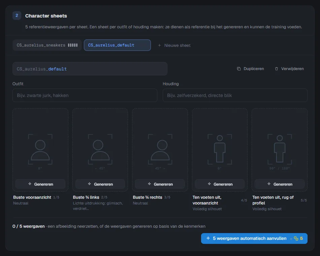Generate the Buste ¾ rechts view

pyautogui.click(x=160, y=184)
